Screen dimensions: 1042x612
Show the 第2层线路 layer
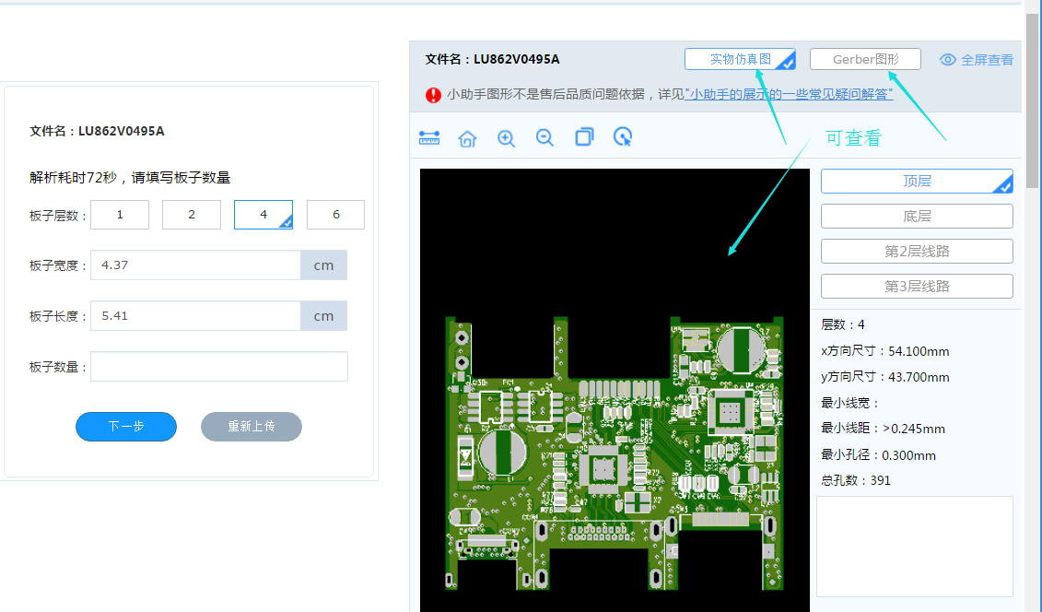(917, 251)
